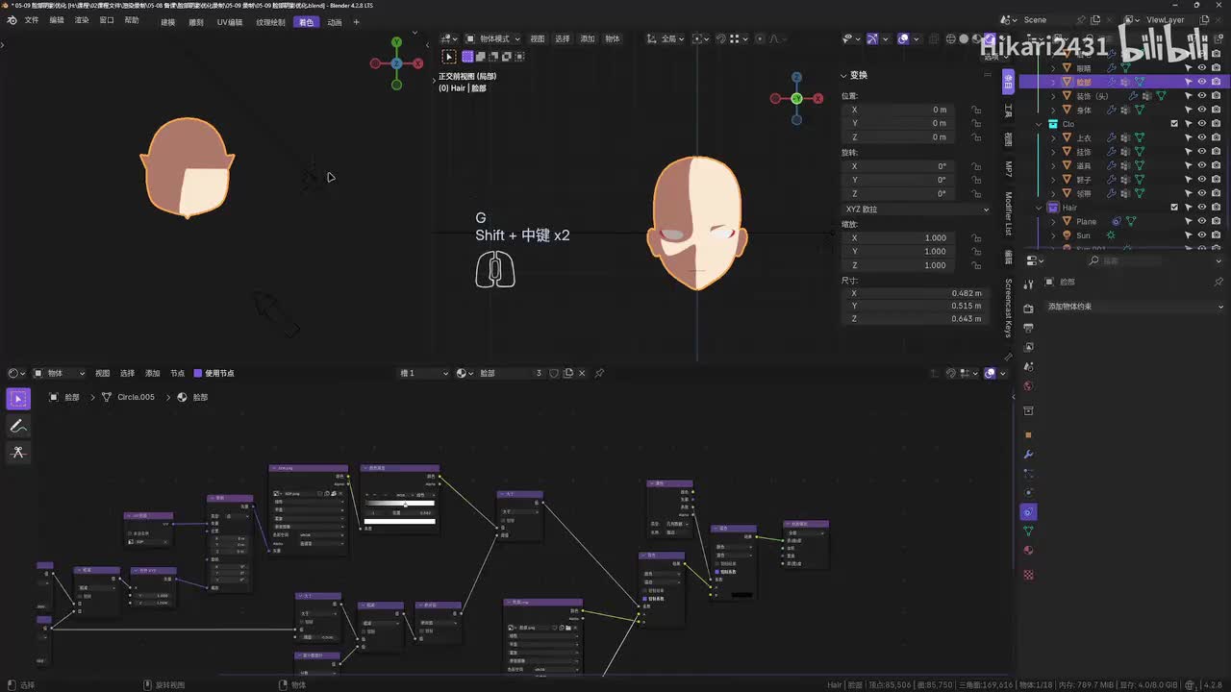Viewport: 1231px width, 692px height.
Task: Lock the location X axis
Action: tap(976, 110)
